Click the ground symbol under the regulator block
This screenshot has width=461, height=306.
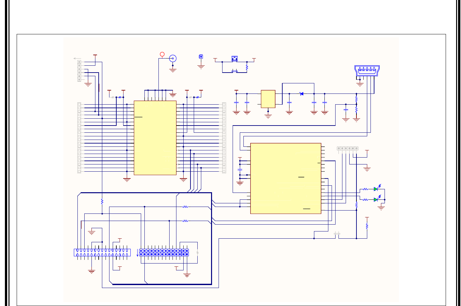[x=268, y=116]
